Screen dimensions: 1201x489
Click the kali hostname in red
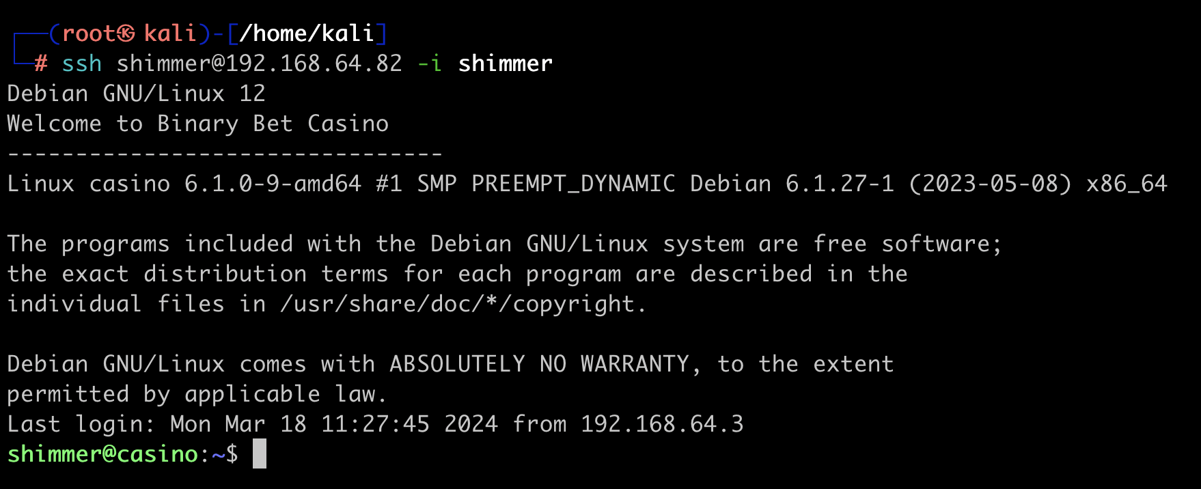(170, 33)
